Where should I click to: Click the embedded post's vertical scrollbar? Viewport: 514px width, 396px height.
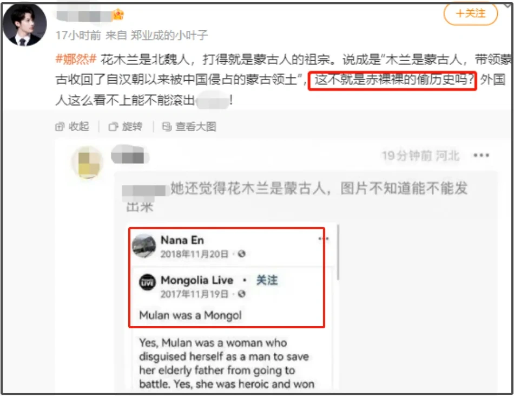click(338, 252)
